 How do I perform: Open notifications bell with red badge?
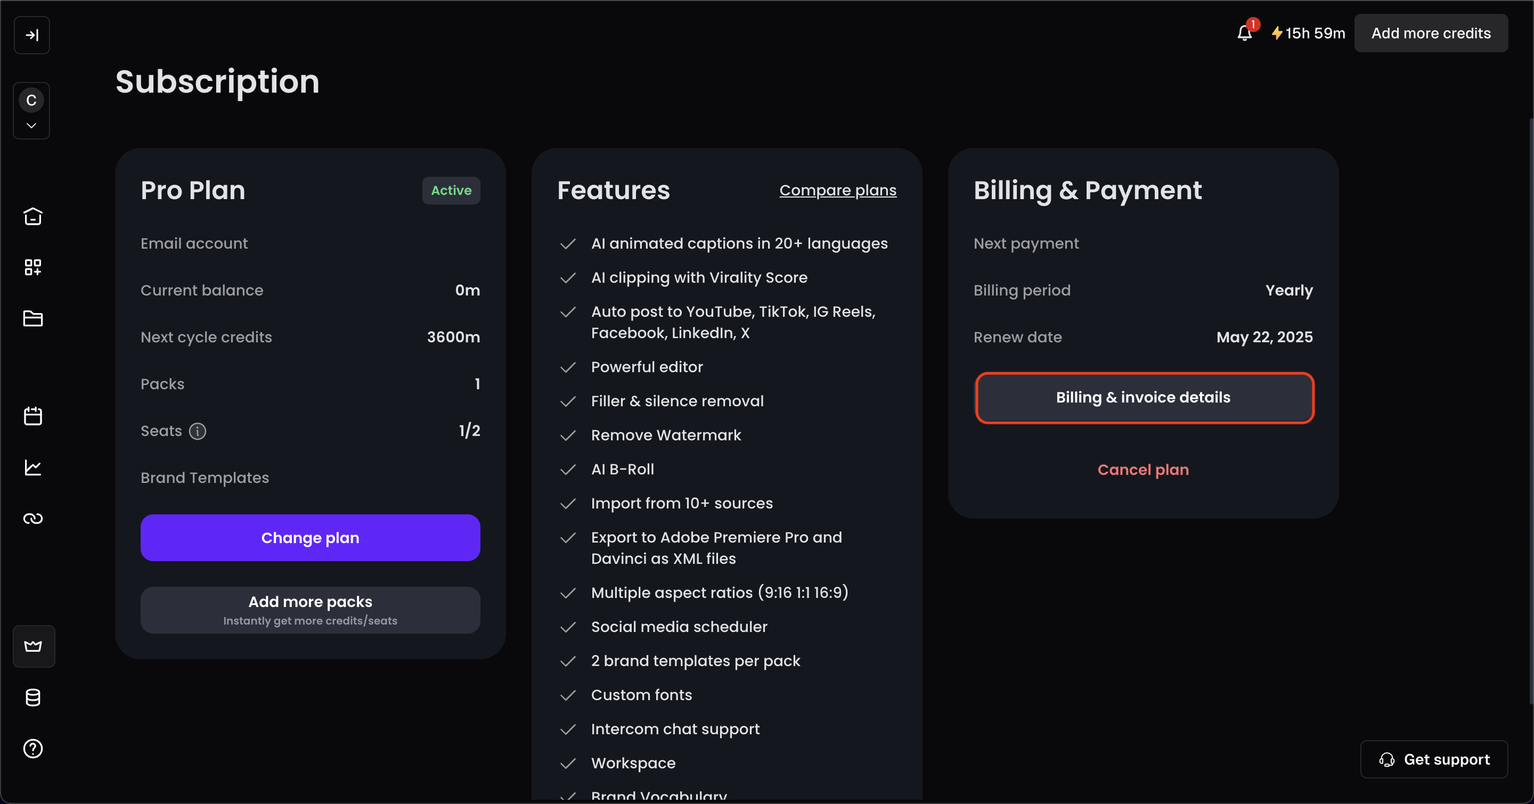click(x=1246, y=31)
